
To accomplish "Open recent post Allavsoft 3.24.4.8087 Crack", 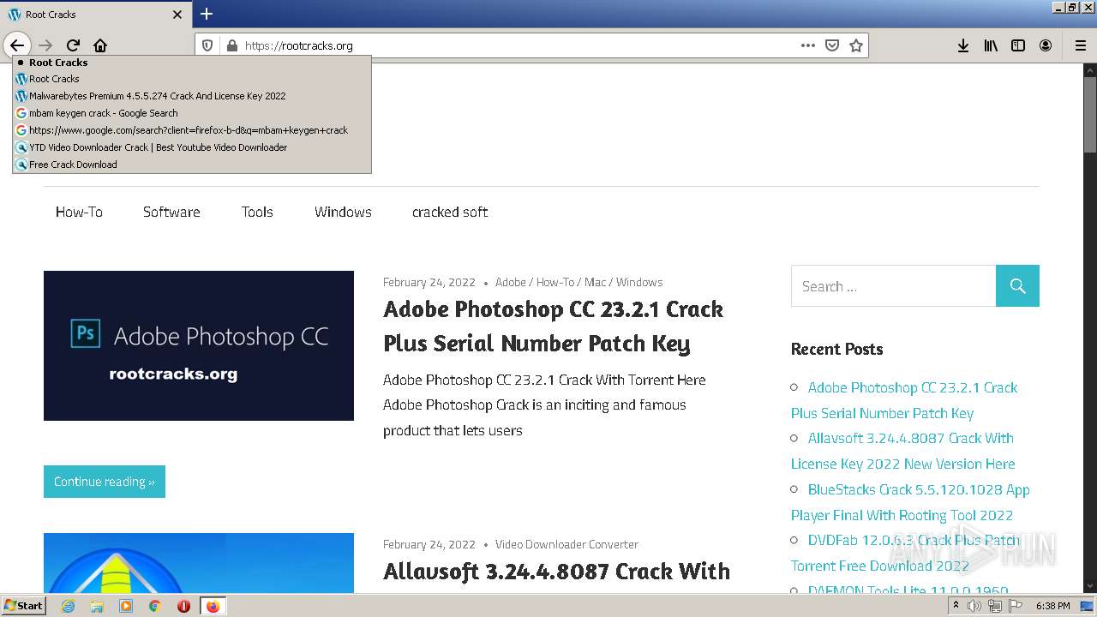I will pyautogui.click(x=903, y=451).
